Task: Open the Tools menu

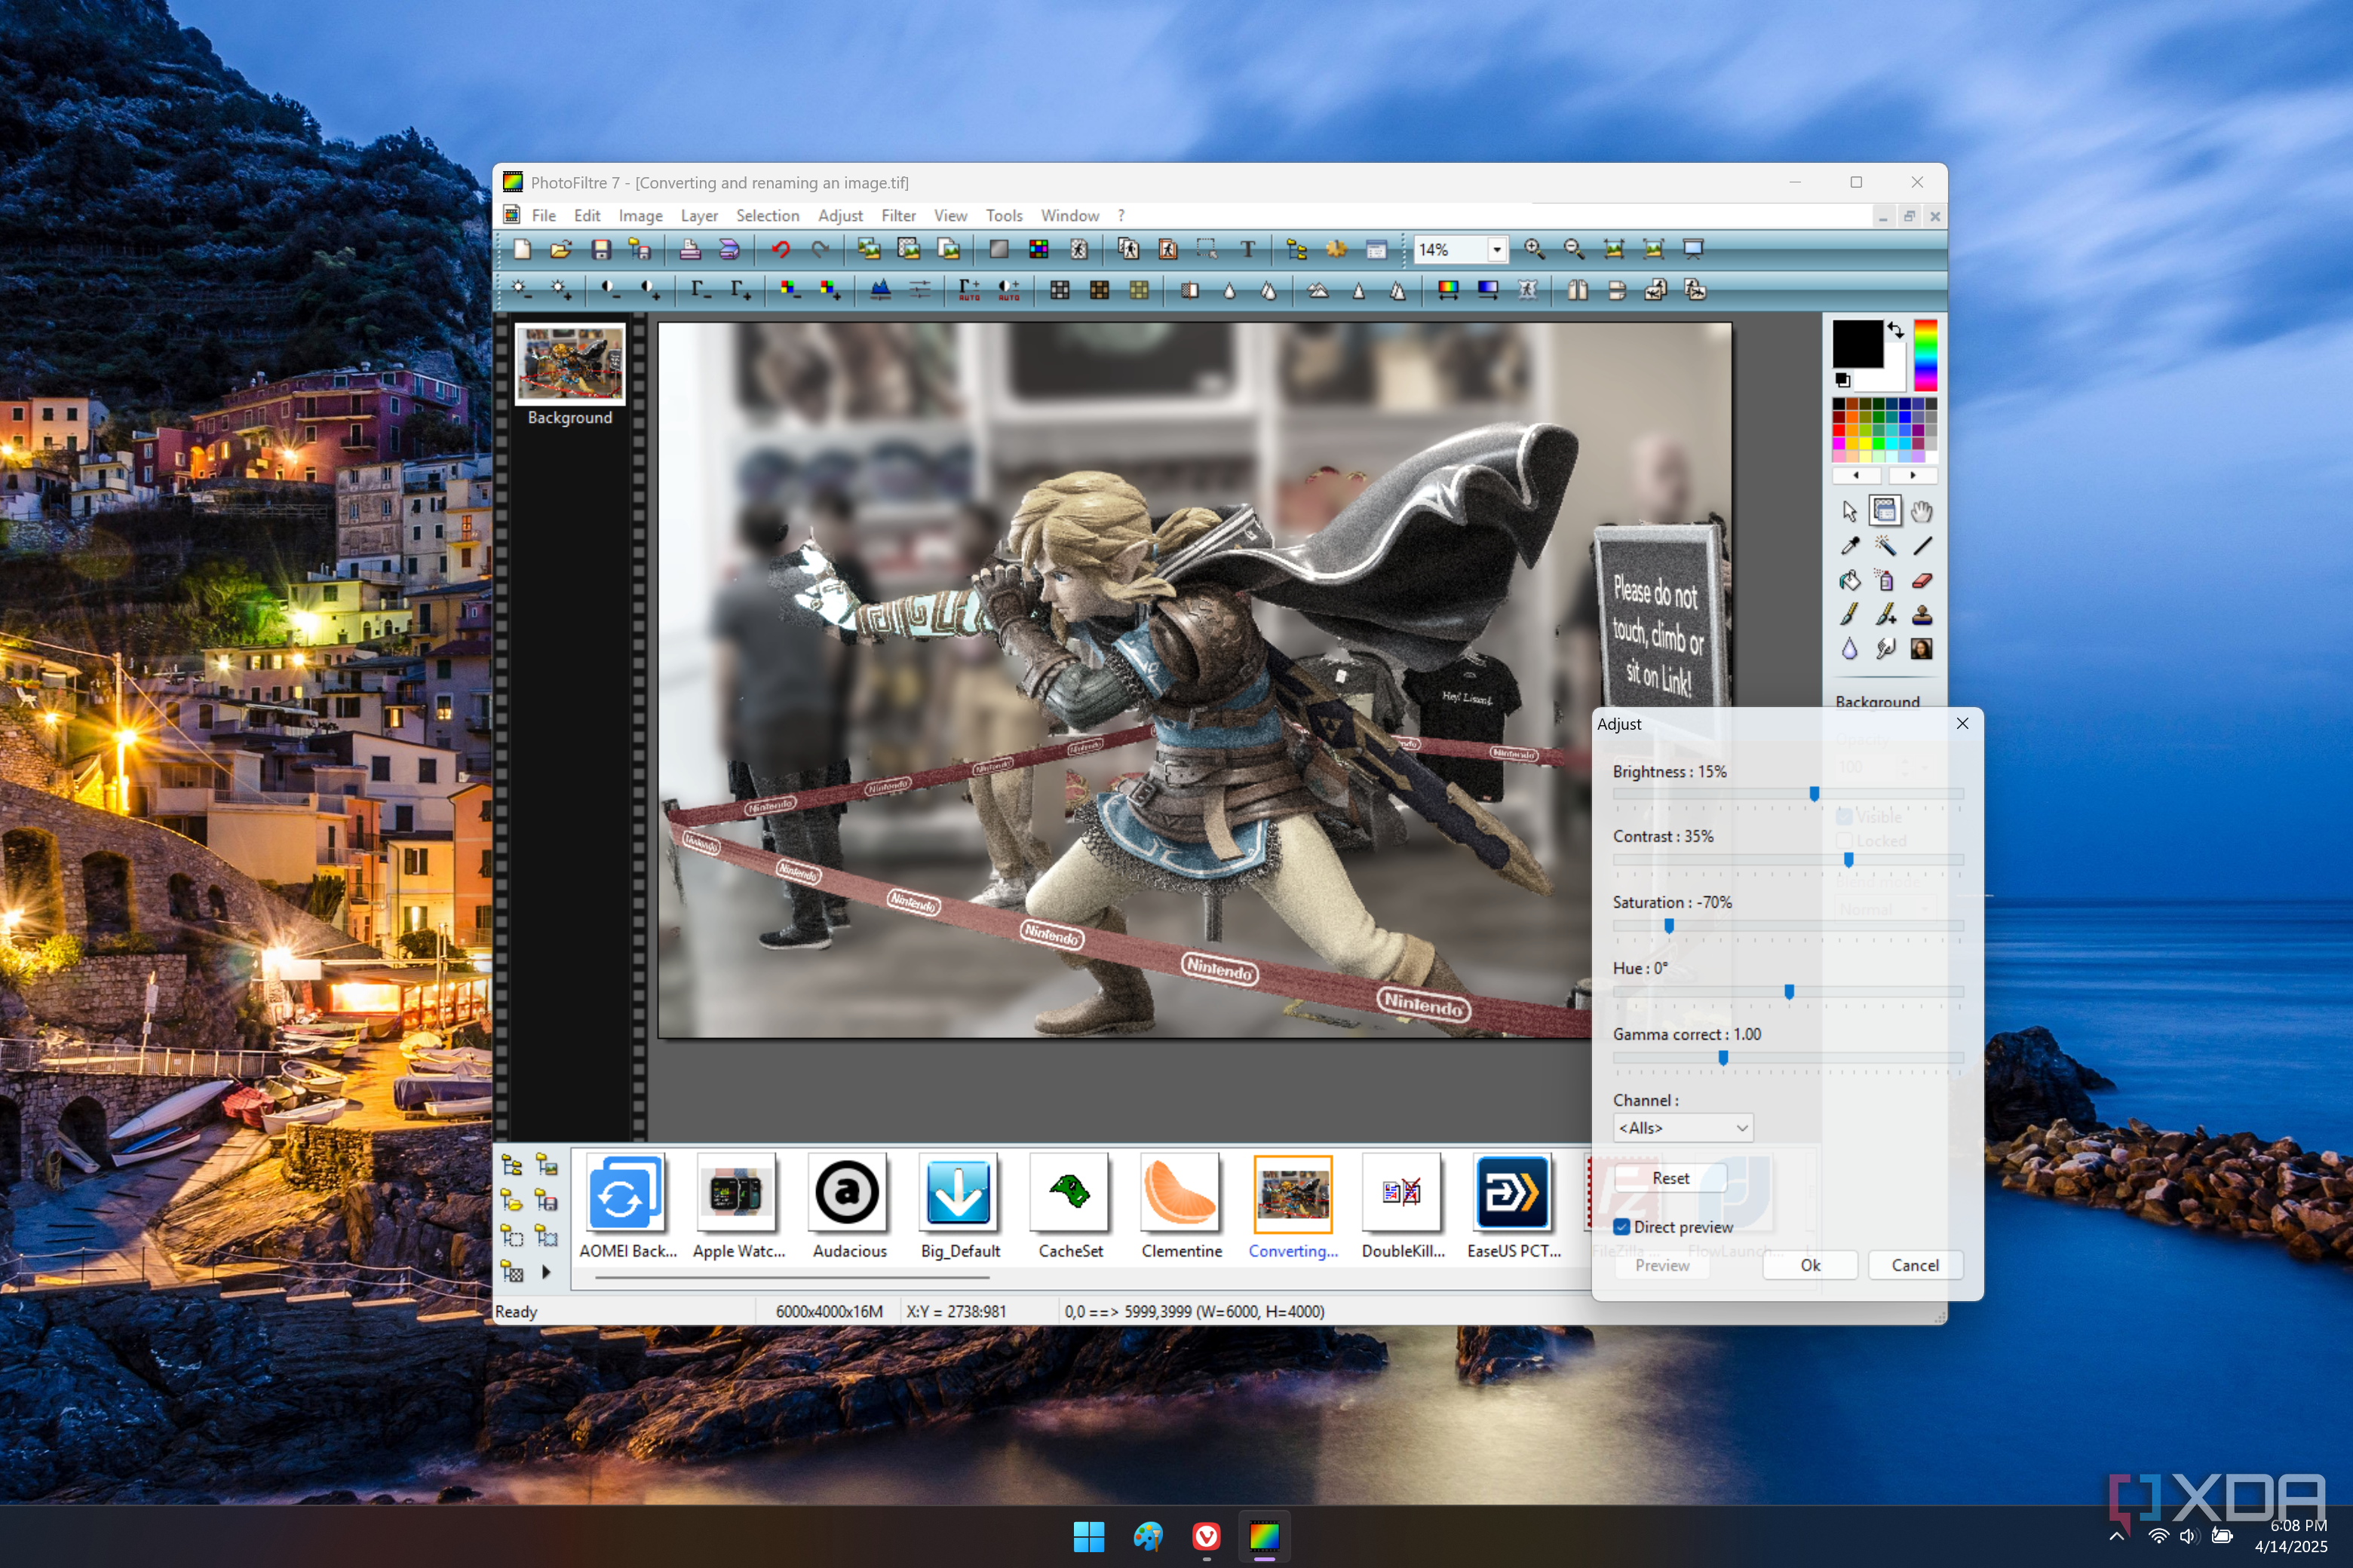Action: click(1004, 216)
